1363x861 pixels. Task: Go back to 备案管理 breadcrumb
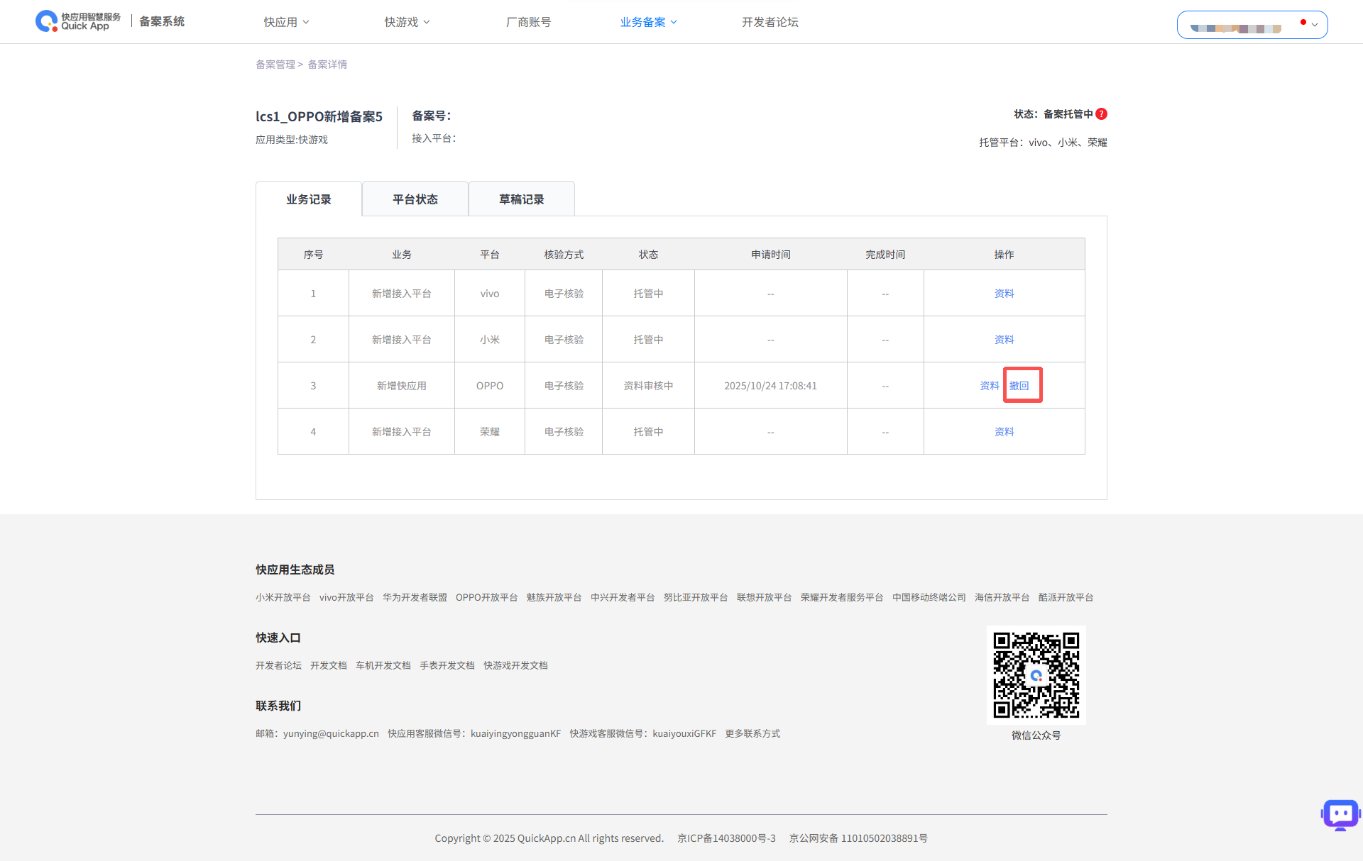[x=275, y=65]
